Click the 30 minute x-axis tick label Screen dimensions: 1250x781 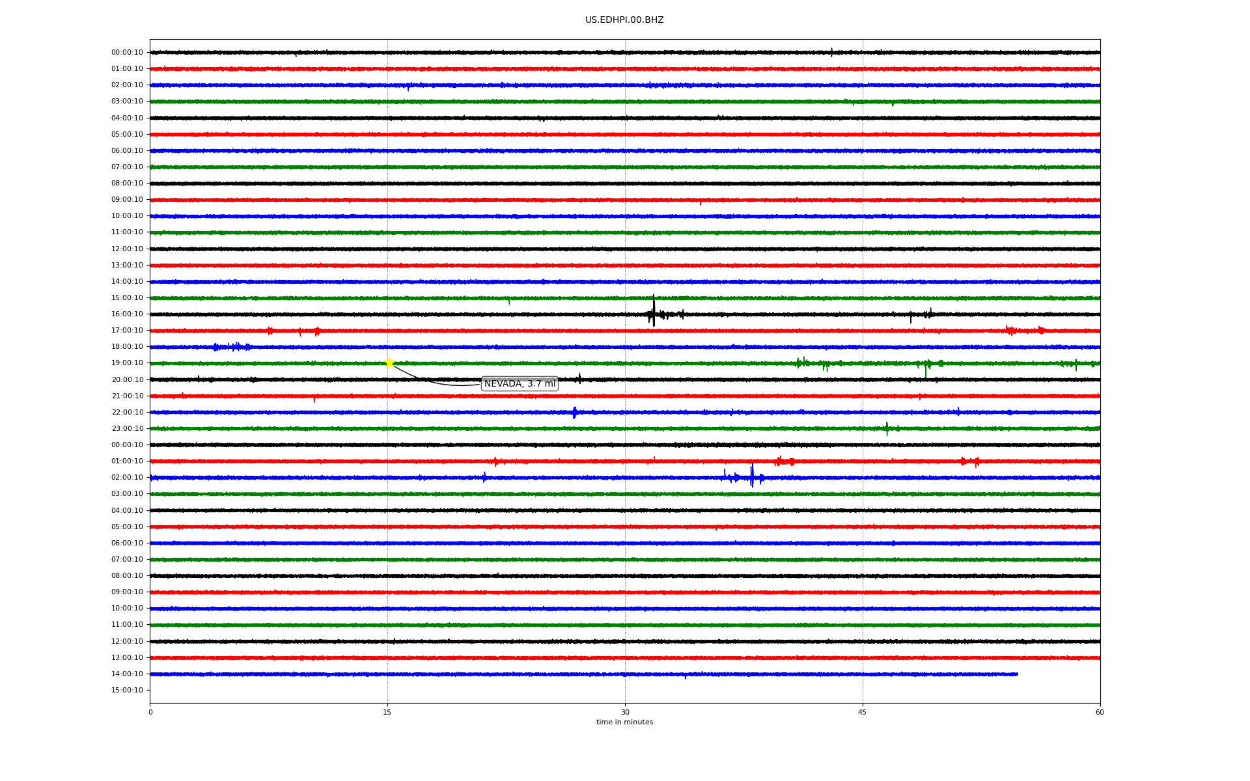[x=625, y=712]
